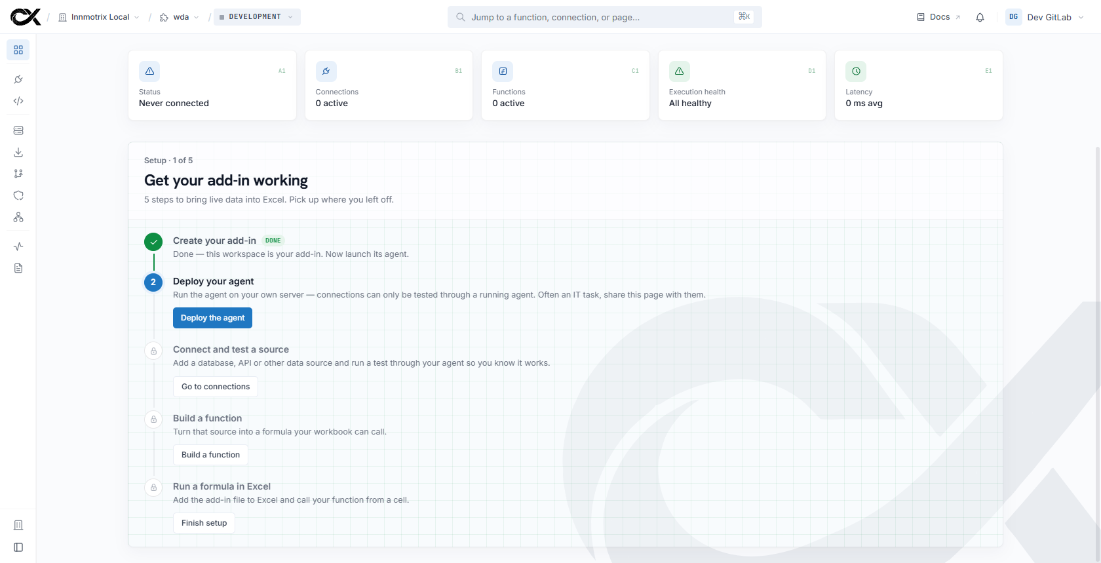Click the Build a function button
The height and width of the screenshot is (563, 1101).
(210, 455)
